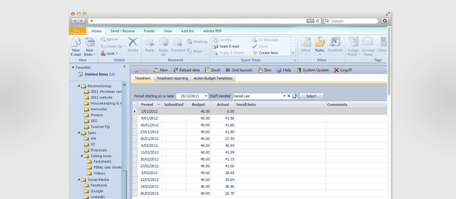Refresh the staff member list
456x199 pixels.
pos(294,96)
